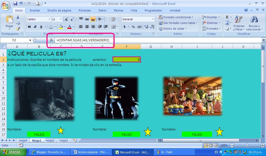Activate the Format Painter brush

click(18, 29)
